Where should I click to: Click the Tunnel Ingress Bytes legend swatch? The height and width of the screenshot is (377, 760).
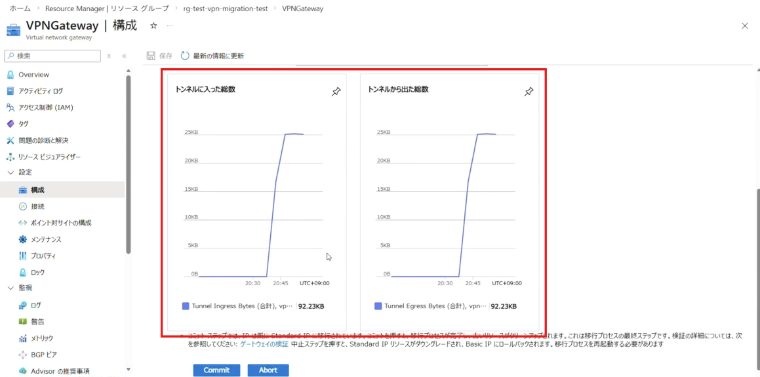click(x=186, y=306)
